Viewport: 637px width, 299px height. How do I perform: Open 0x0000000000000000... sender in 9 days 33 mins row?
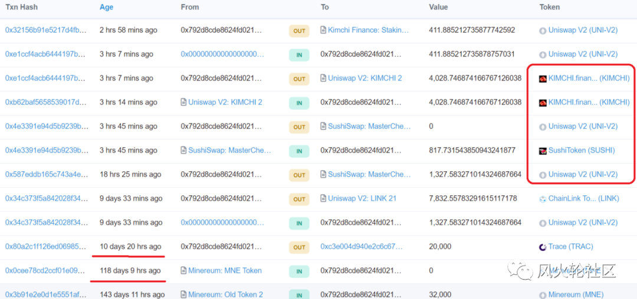point(222,222)
